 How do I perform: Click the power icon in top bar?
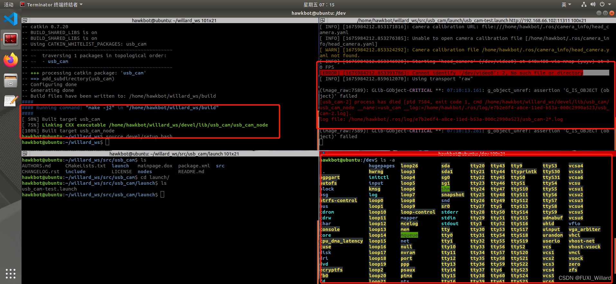point(602,4)
